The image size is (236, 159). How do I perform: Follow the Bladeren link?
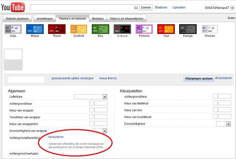(161, 7)
